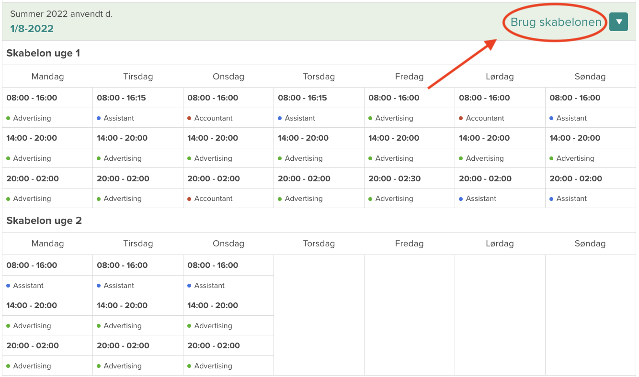Select the Fredag 20:00 - 02:30 shift
The width and height of the screenshot is (639, 377).
[x=394, y=178]
